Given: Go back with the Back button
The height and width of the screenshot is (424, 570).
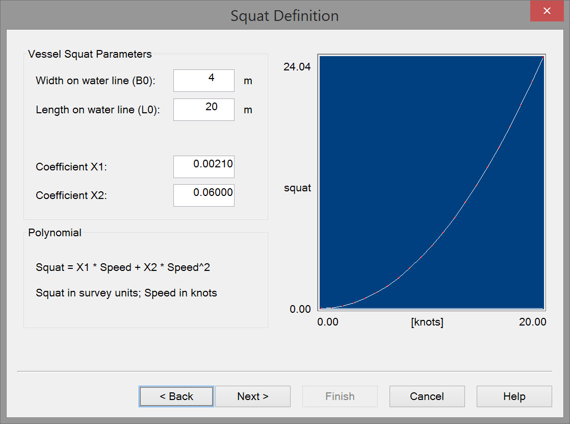Looking at the screenshot, I should [176, 396].
